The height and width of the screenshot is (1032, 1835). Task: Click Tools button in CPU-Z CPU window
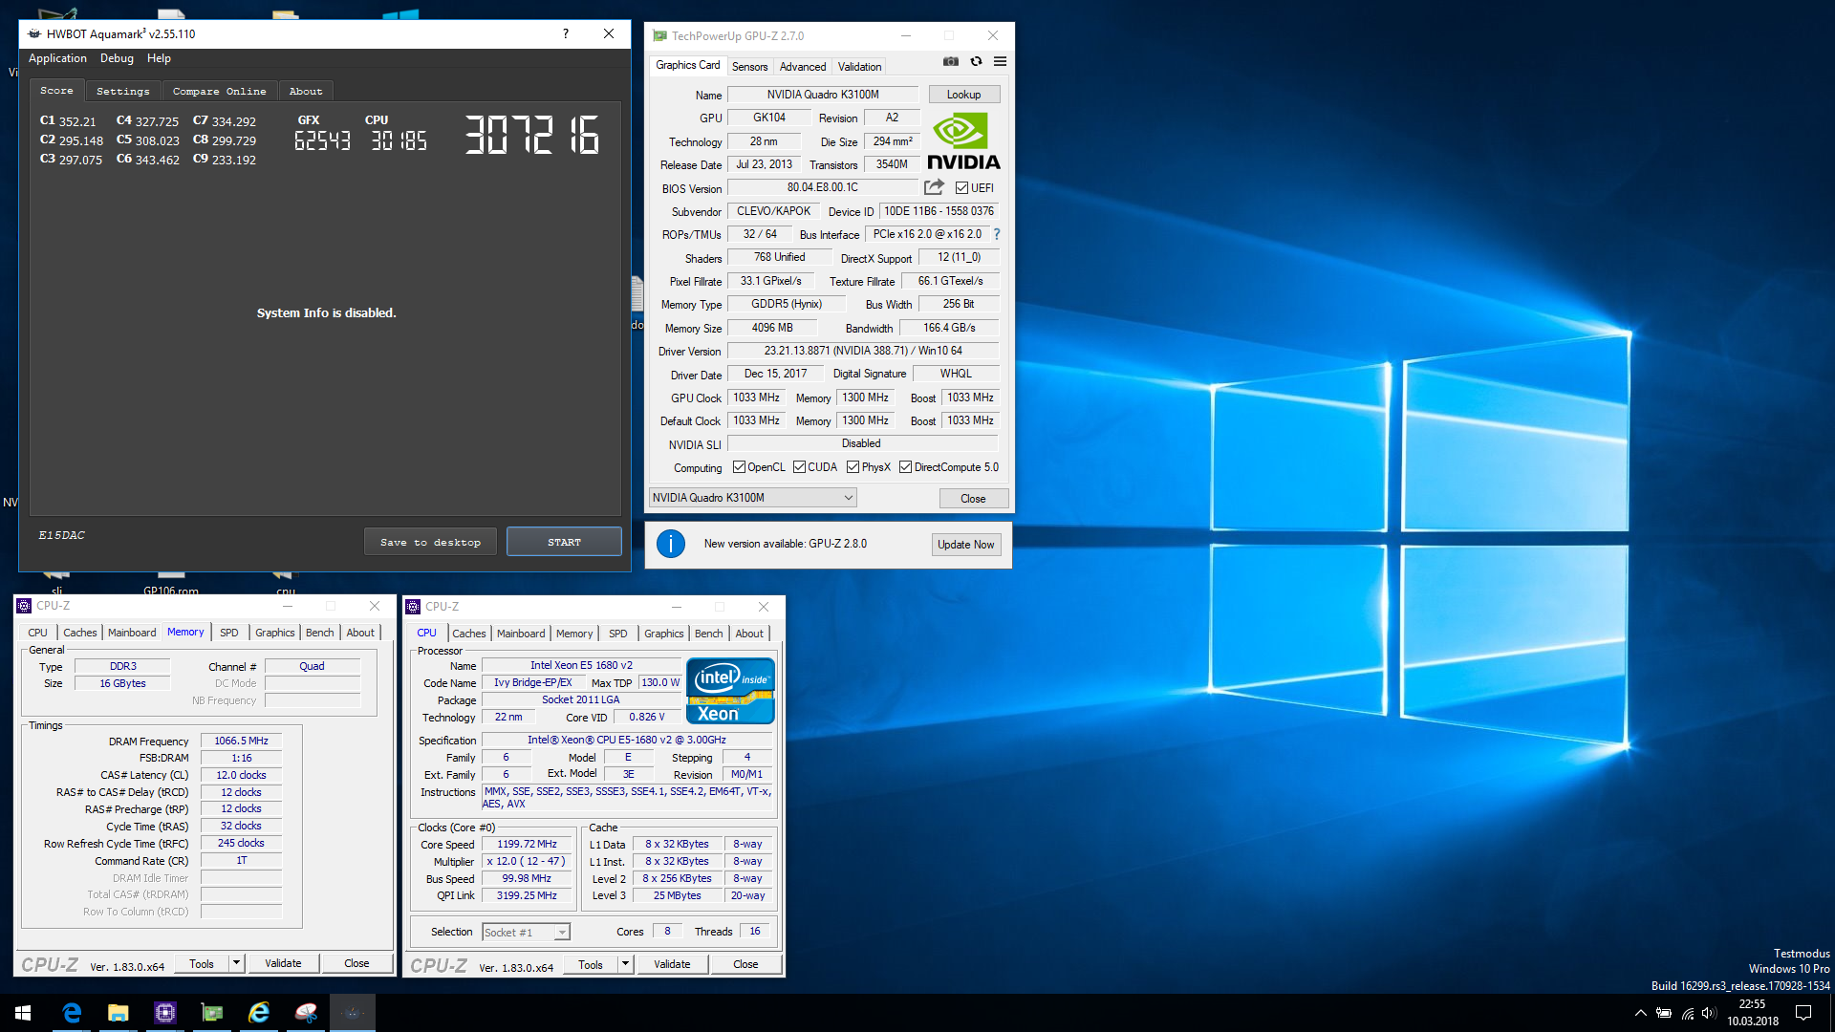point(591,965)
